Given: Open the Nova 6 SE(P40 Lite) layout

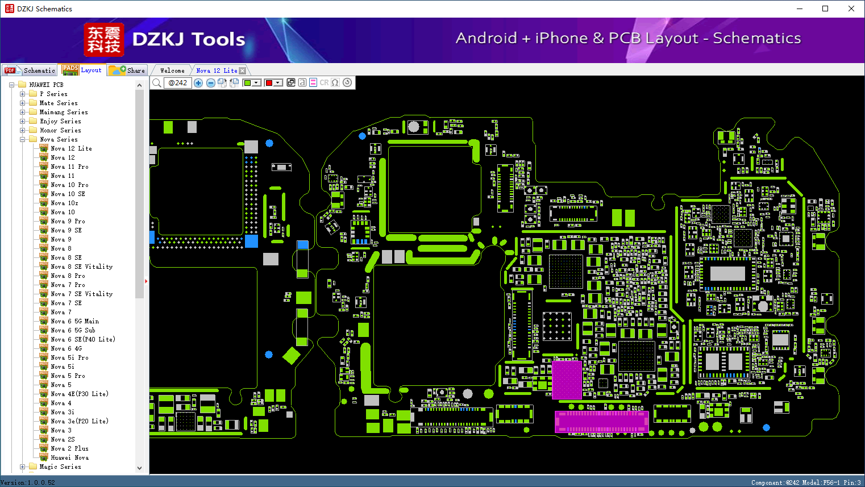Looking at the screenshot, I should click(x=83, y=339).
